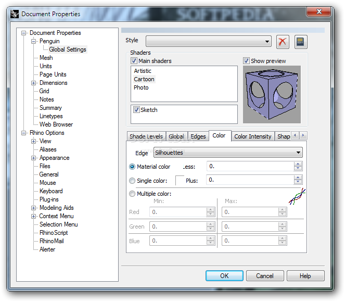
Task: Select Global Settings in the tree
Action: point(68,49)
